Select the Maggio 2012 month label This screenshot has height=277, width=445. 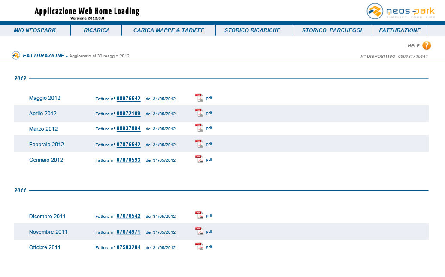tap(45, 98)
